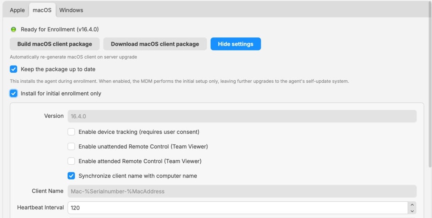The height and width of the screenshot is (218, 432).
Task: Enable attended Remote Control (Team Viewer)
Action: pos(71,161)
